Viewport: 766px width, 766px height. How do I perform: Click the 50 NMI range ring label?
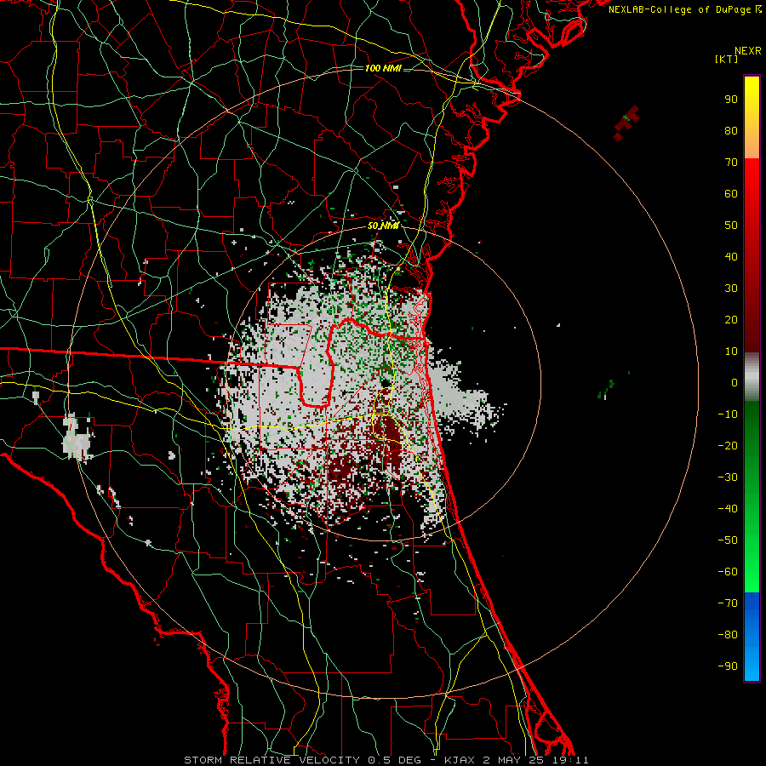[x=383, y=226]
